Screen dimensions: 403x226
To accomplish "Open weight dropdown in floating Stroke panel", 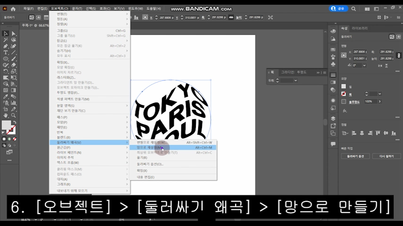I will tap(296, 81).
